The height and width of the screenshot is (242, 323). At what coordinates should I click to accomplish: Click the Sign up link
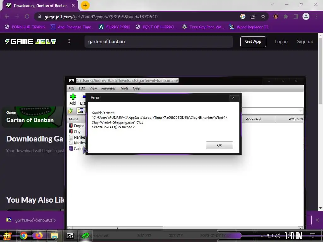point(305,42)
